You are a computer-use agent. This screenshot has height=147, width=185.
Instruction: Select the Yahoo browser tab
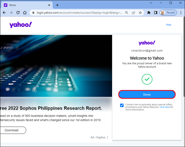click(x=27, y=5)
